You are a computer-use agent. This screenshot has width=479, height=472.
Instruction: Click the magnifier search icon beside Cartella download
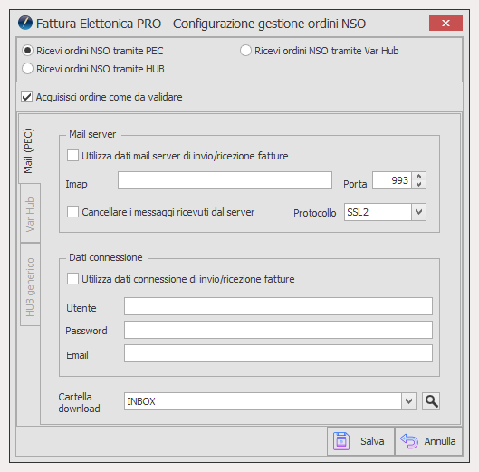coord(431,401)
